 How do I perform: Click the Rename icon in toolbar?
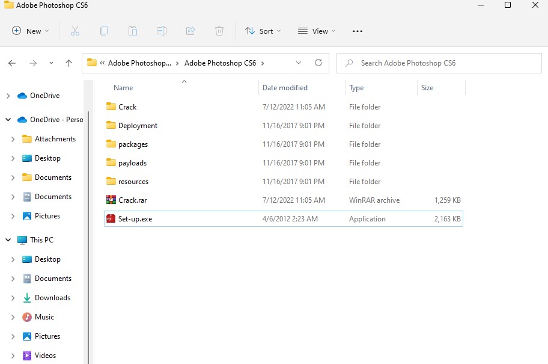162,31
